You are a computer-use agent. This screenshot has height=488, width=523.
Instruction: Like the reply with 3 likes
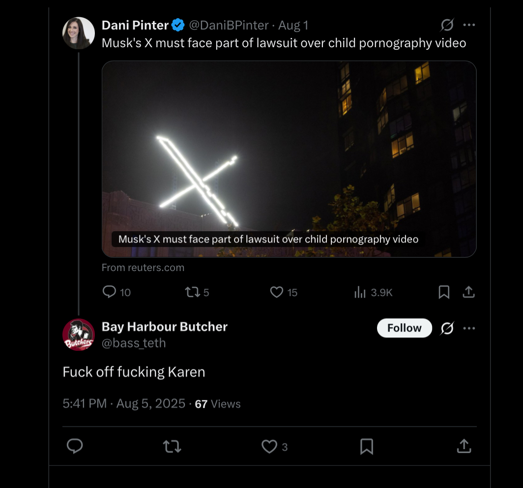(x=274, y=447)
